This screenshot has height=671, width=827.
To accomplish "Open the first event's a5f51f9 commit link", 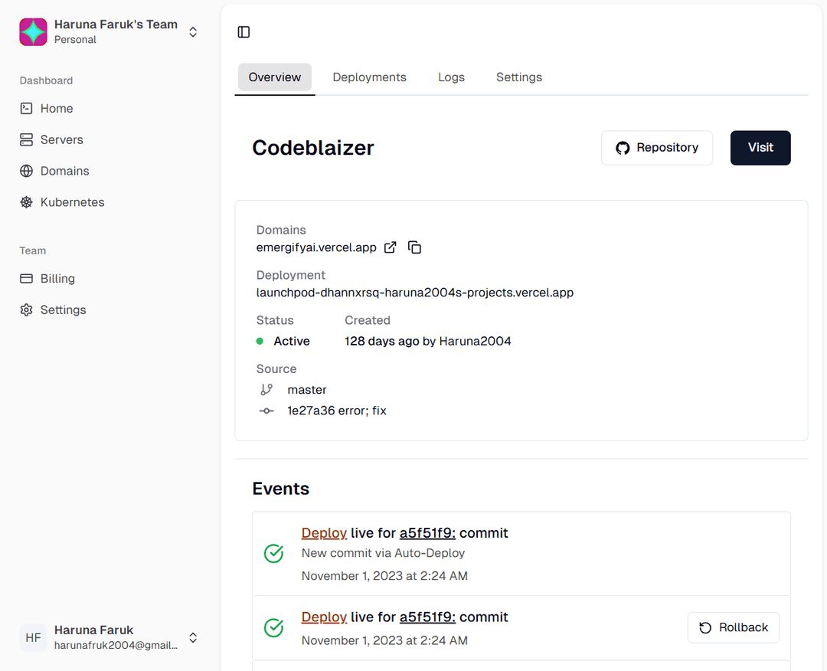I will click(x=428, y=533).
